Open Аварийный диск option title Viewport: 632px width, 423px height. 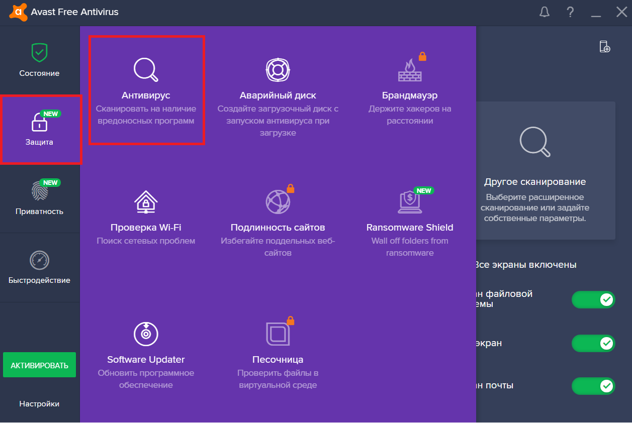click(278, 95)
